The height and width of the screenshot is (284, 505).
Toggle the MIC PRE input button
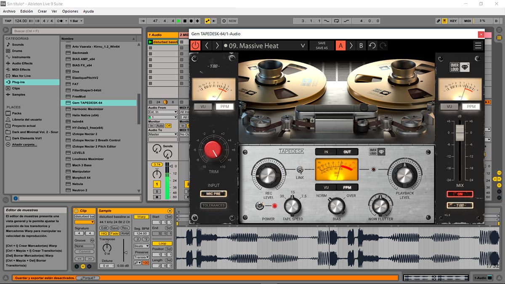click(213, 194)
